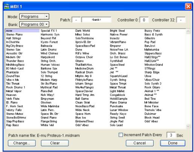
Task: Click the Controller 32 value field
Action: click(181, 20)
